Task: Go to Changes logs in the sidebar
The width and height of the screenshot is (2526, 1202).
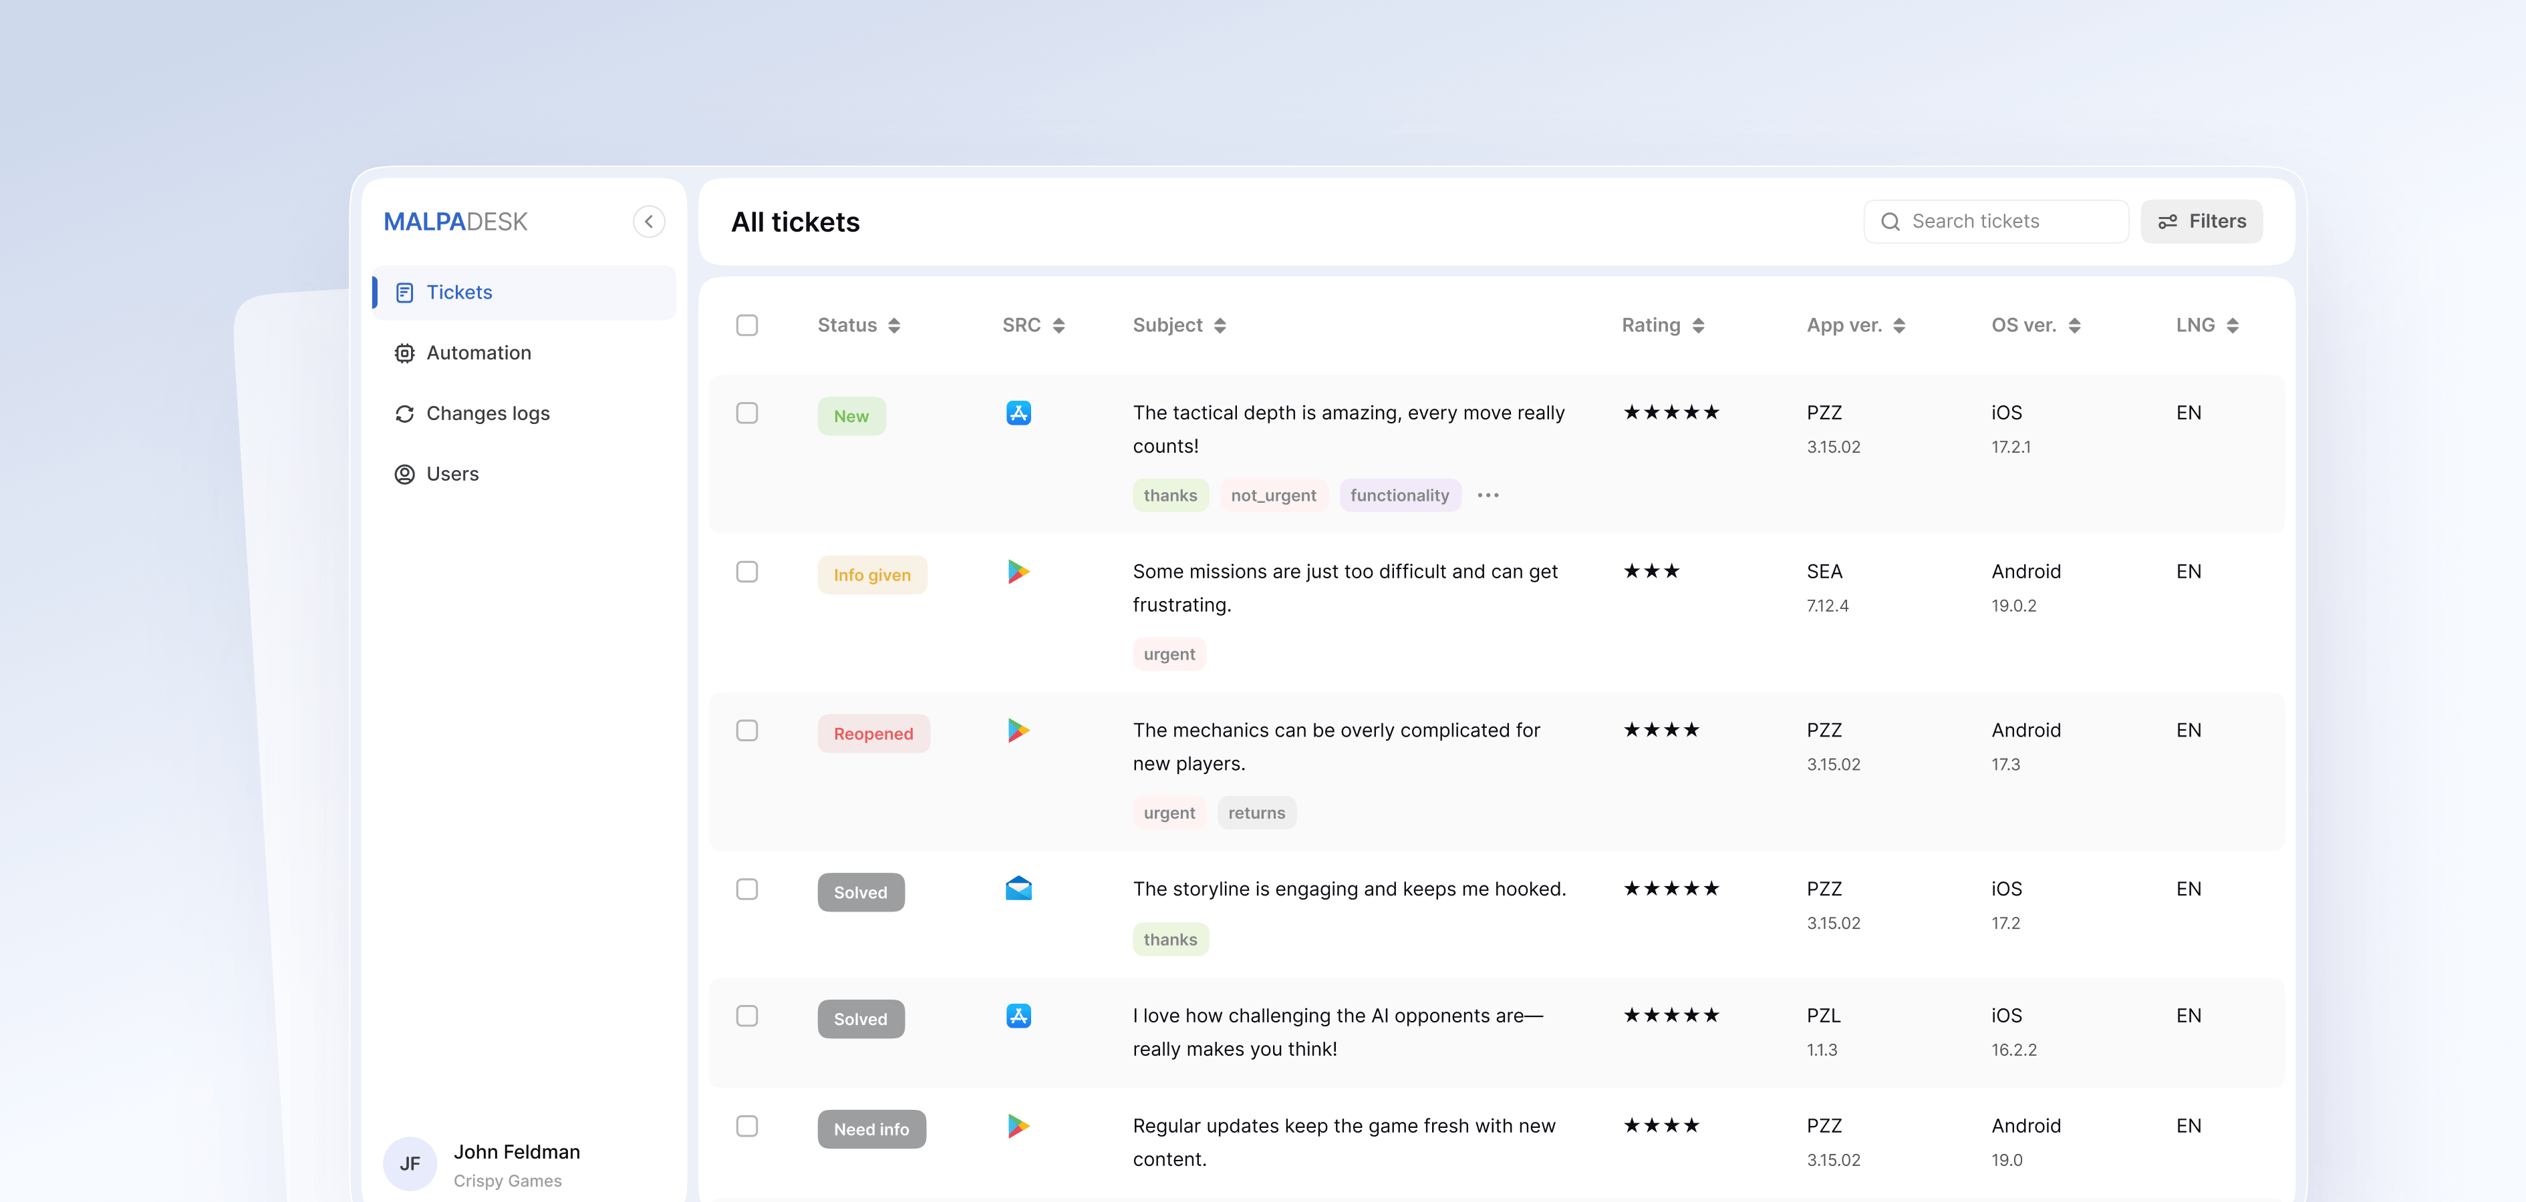Action: [x=487, y=413]
